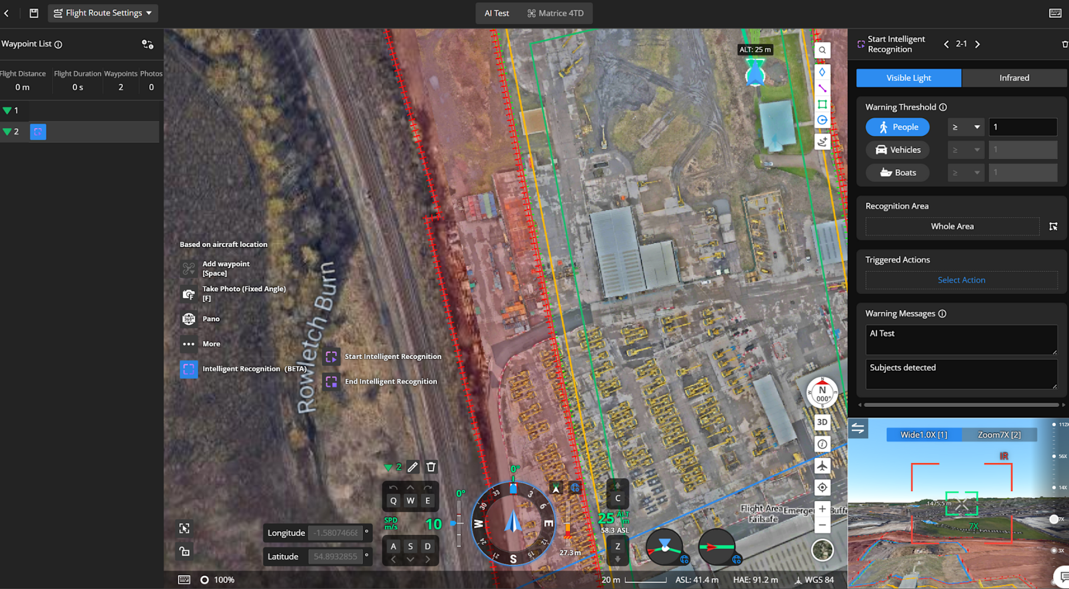Select the intelligent recognition action on waypoint 2
The width and height of the screenshot is (1069, 589).
pos(38,132)
